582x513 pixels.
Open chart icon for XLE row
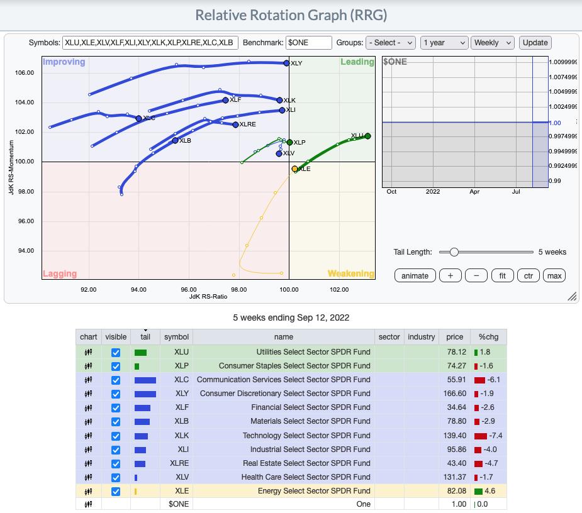click(88, 492)
